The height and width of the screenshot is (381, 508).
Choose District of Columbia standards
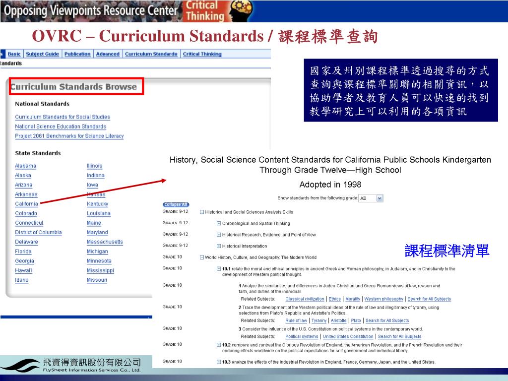pyautogui.click(x=38, y=232)
